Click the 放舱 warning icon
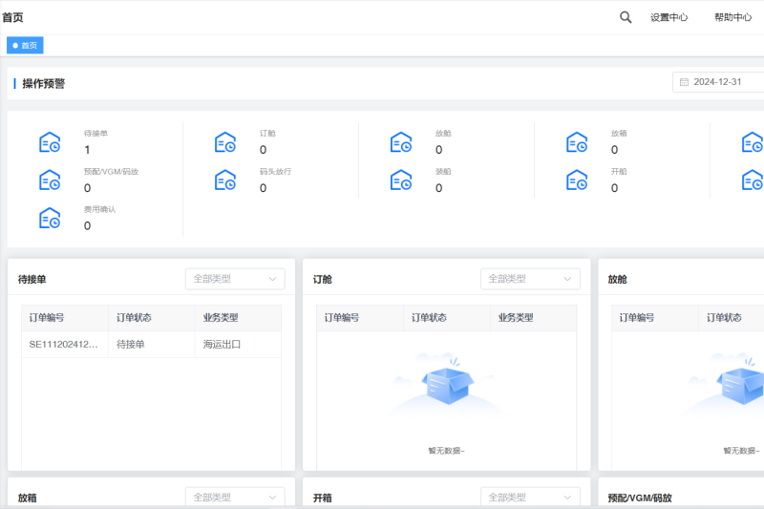 point(401,142)
